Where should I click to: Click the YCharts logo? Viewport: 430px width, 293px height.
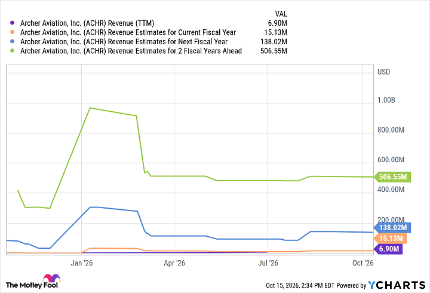coord(397,285)
